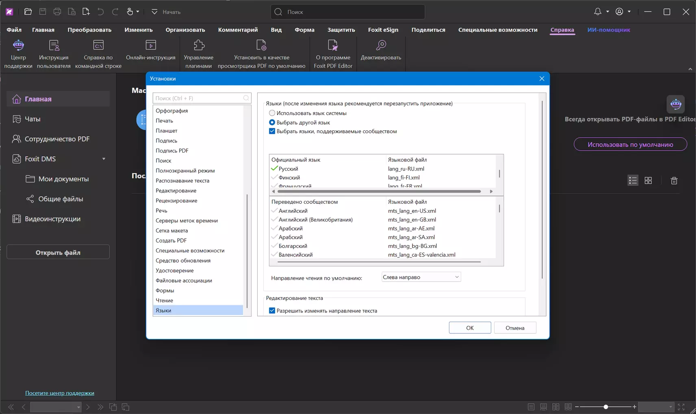
Task: Click the trash icon in recent files
Action: (674, 181)
